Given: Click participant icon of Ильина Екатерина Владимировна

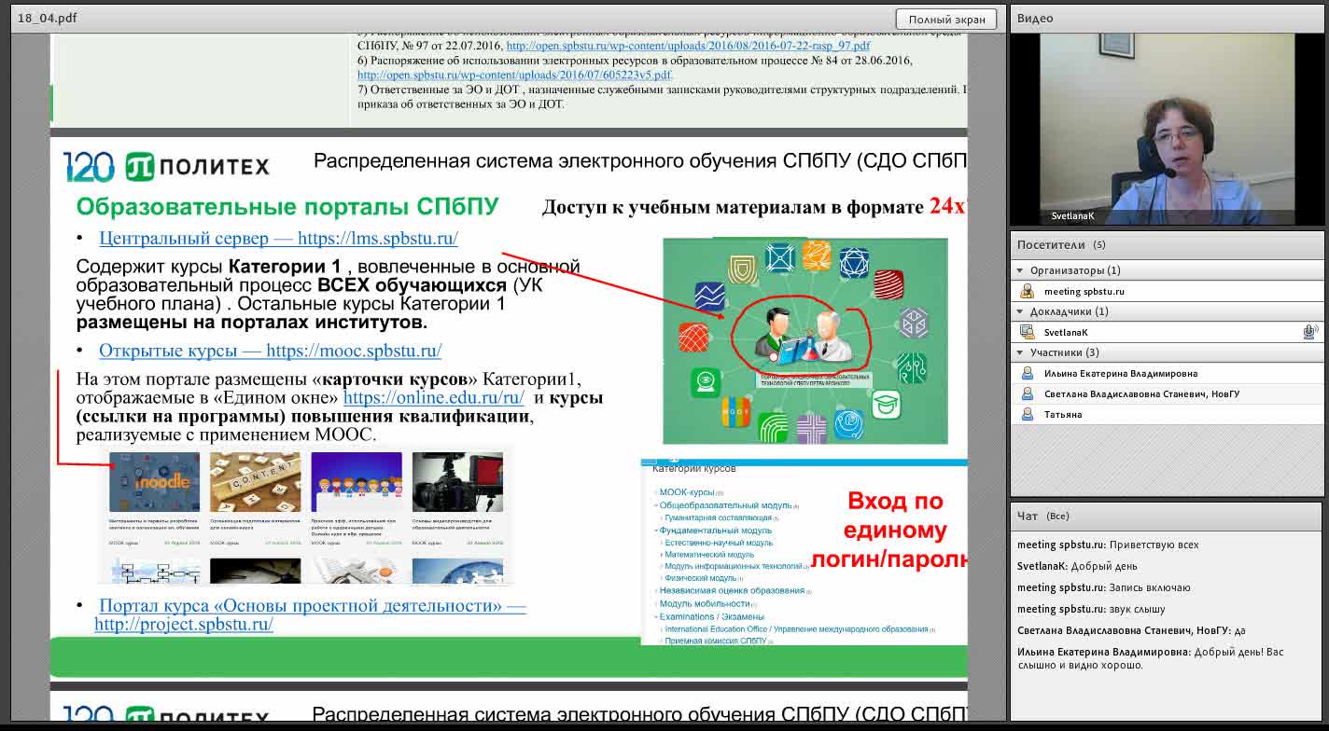Looking at the screenshot, I should click(x=1028, y=373).
